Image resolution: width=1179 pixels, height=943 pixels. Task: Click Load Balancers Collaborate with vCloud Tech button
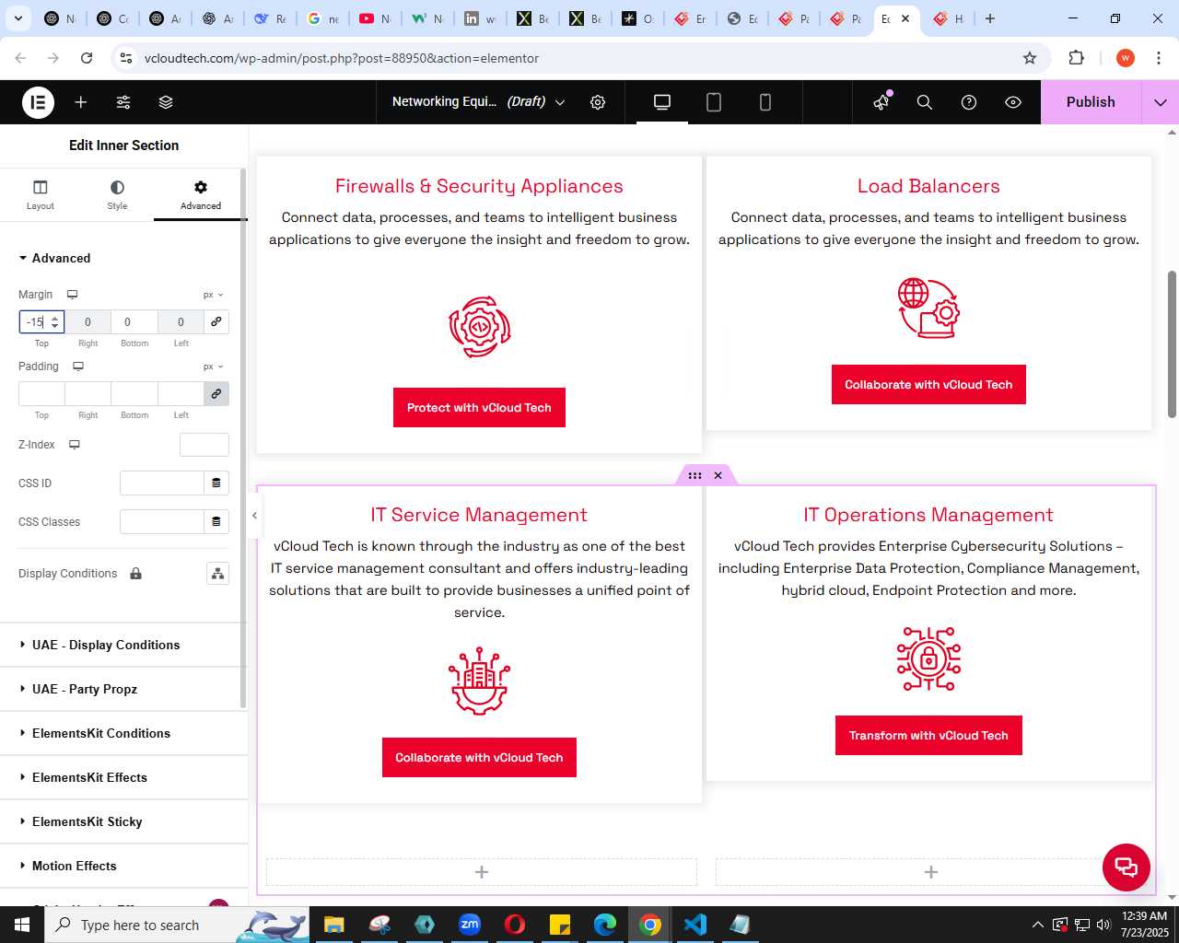click(x=928, y=385)
